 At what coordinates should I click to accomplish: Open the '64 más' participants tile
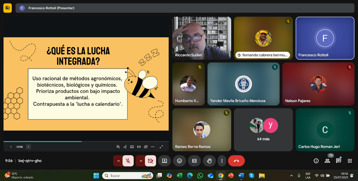[x=263, y=130]
